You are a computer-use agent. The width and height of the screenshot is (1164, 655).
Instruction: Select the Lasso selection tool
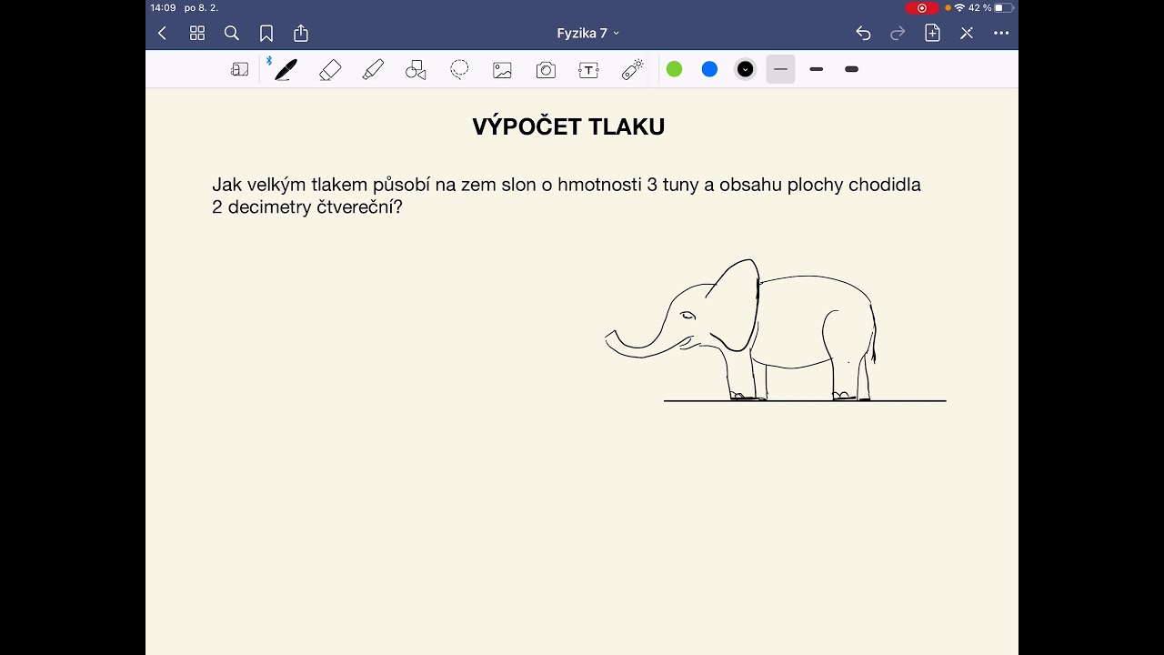(x=459, y=69)
